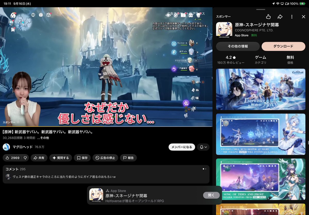Tap the 広告主のサイトにアクセス link
Screen dimensions: 309x215
pos(186,14)
